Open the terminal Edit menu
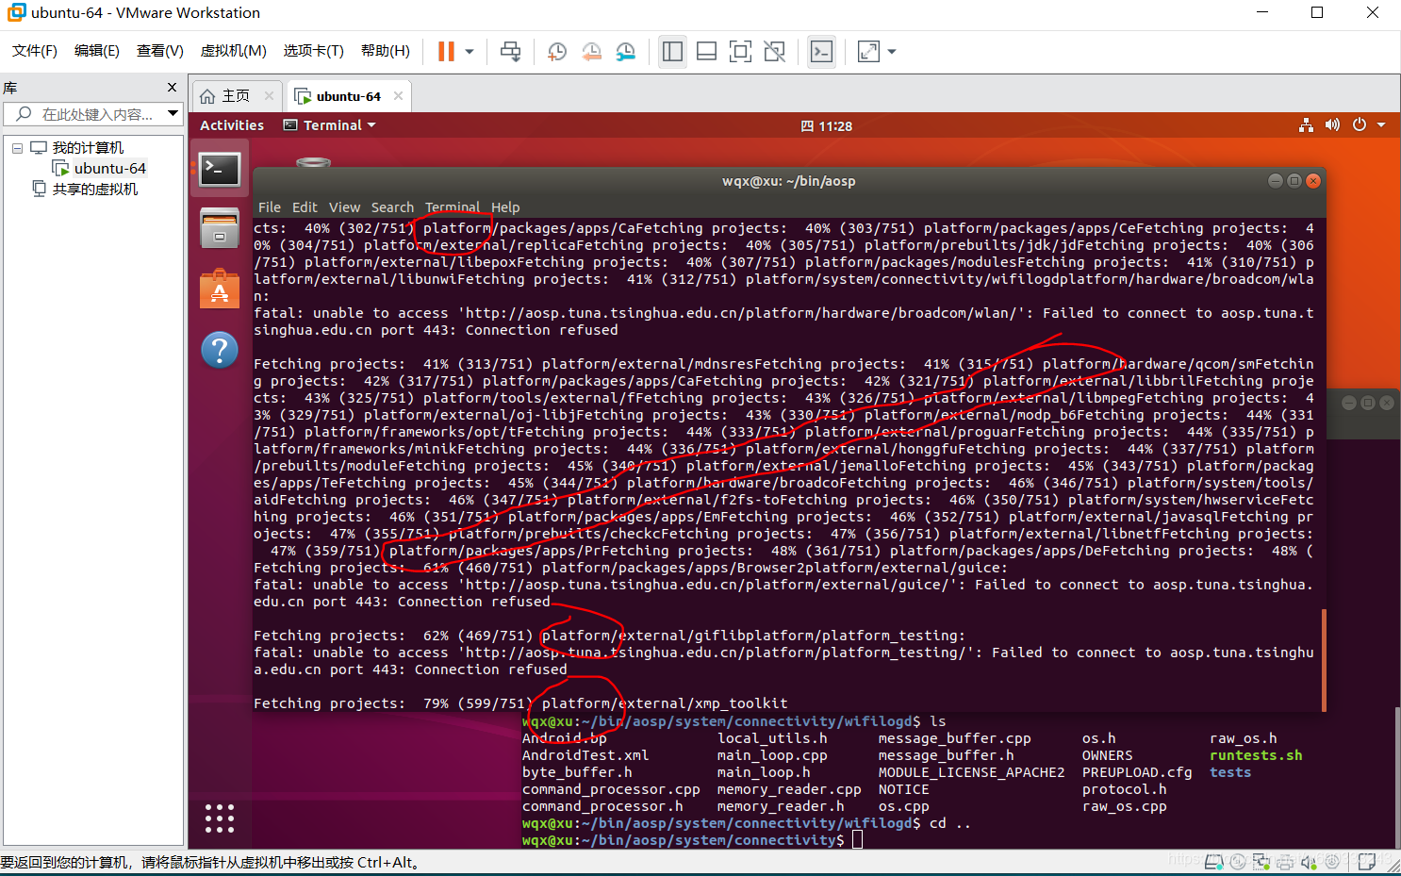This screenshot has width=1401, height=876. [305, 207]
